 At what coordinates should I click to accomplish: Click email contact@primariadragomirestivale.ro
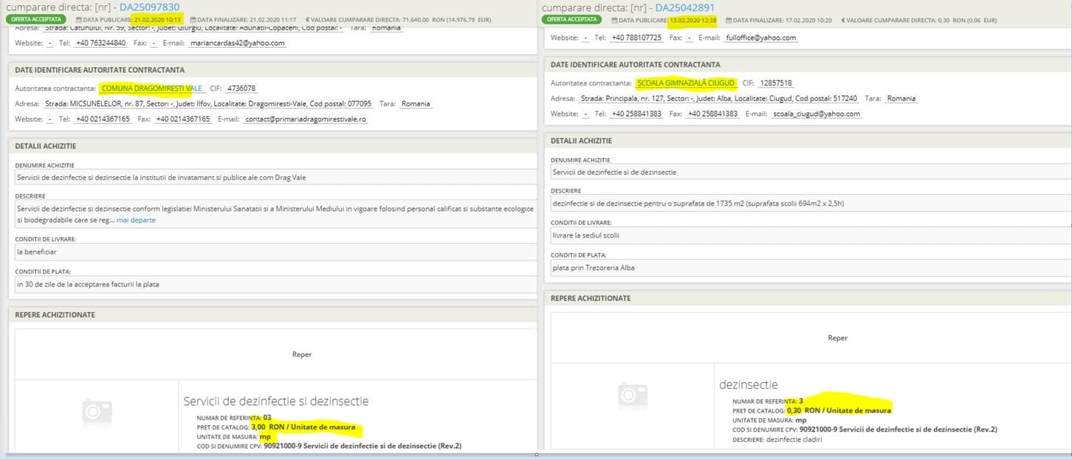pyautogui.click(x=306, y=119)
